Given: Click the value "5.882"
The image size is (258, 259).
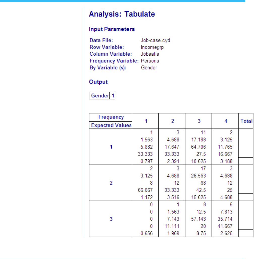Looking at the screenshot, I should [147, 147].
